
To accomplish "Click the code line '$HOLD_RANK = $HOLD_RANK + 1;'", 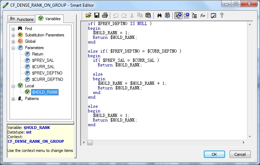I will click(x=132, y=83).
